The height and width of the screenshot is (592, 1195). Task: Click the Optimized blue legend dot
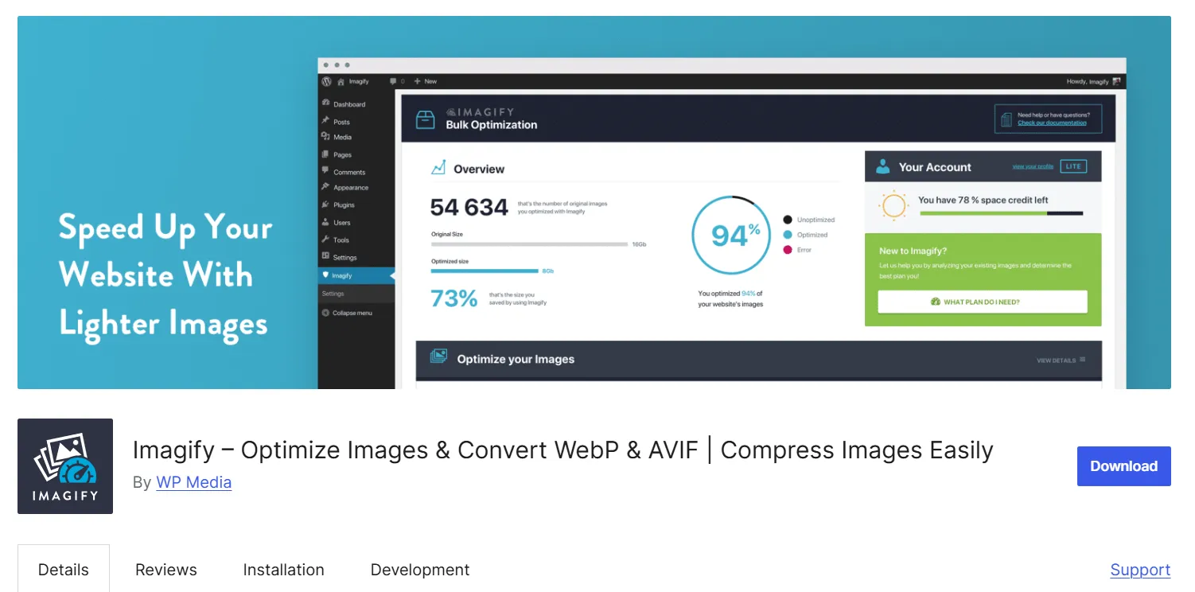point(788,235)
